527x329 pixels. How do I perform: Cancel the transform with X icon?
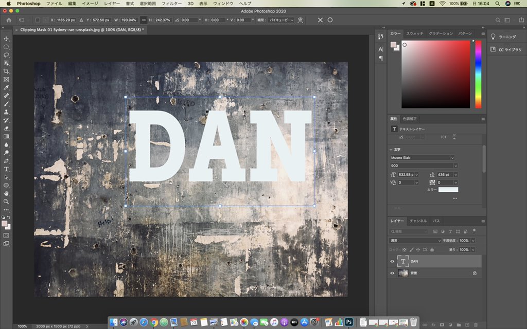(320, 20)
